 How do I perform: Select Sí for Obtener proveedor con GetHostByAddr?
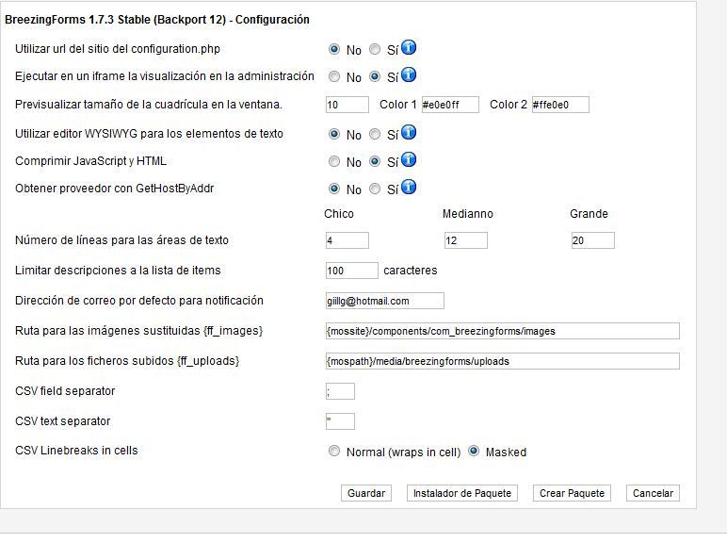tap(375, 189)
